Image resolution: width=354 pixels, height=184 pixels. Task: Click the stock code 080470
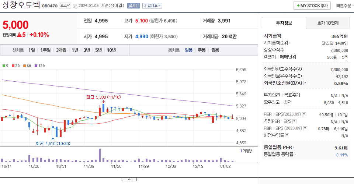coord(50,6)
